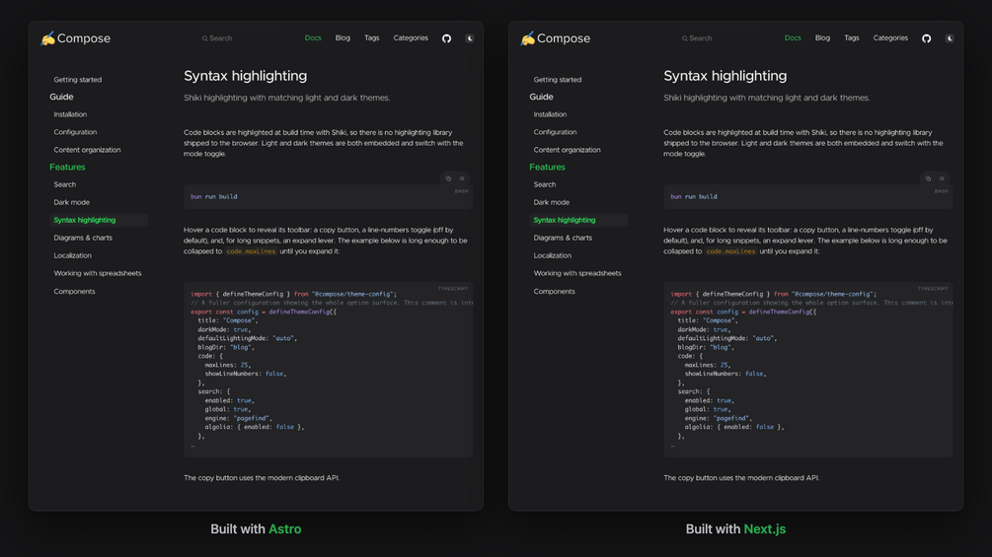The height and width of the screenshot is (557, 992).
Task: Open Content organization in the Next.js sidebar
Action: (x=567, y=150)
